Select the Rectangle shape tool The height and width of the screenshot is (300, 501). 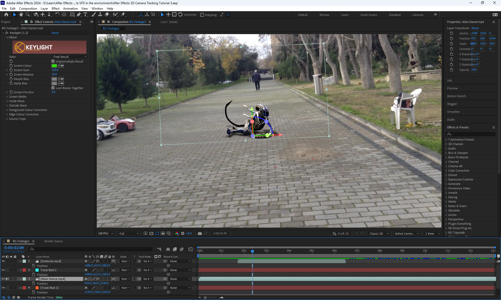tap(72, 15)
